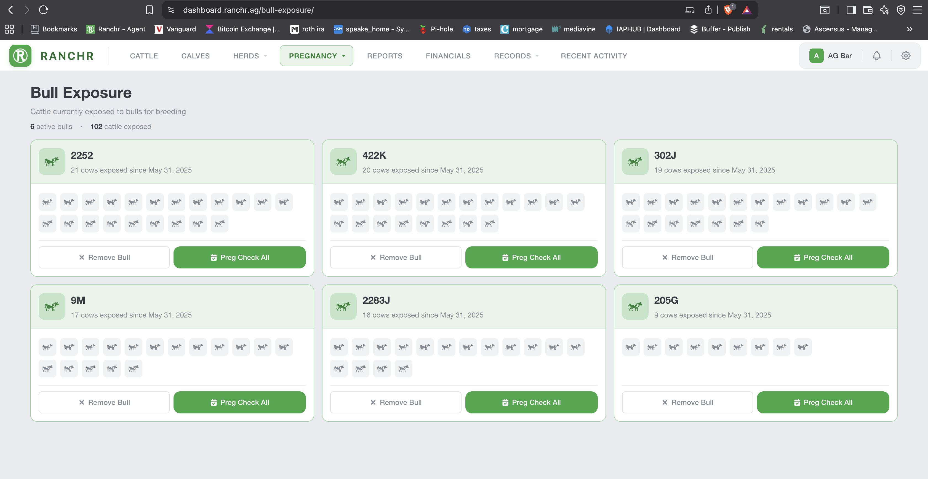Click the Ranchr logo icon
Screen dimensions: 928x479
point(20,56)
